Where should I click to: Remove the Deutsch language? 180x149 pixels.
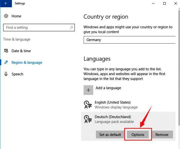pos(162,135)
